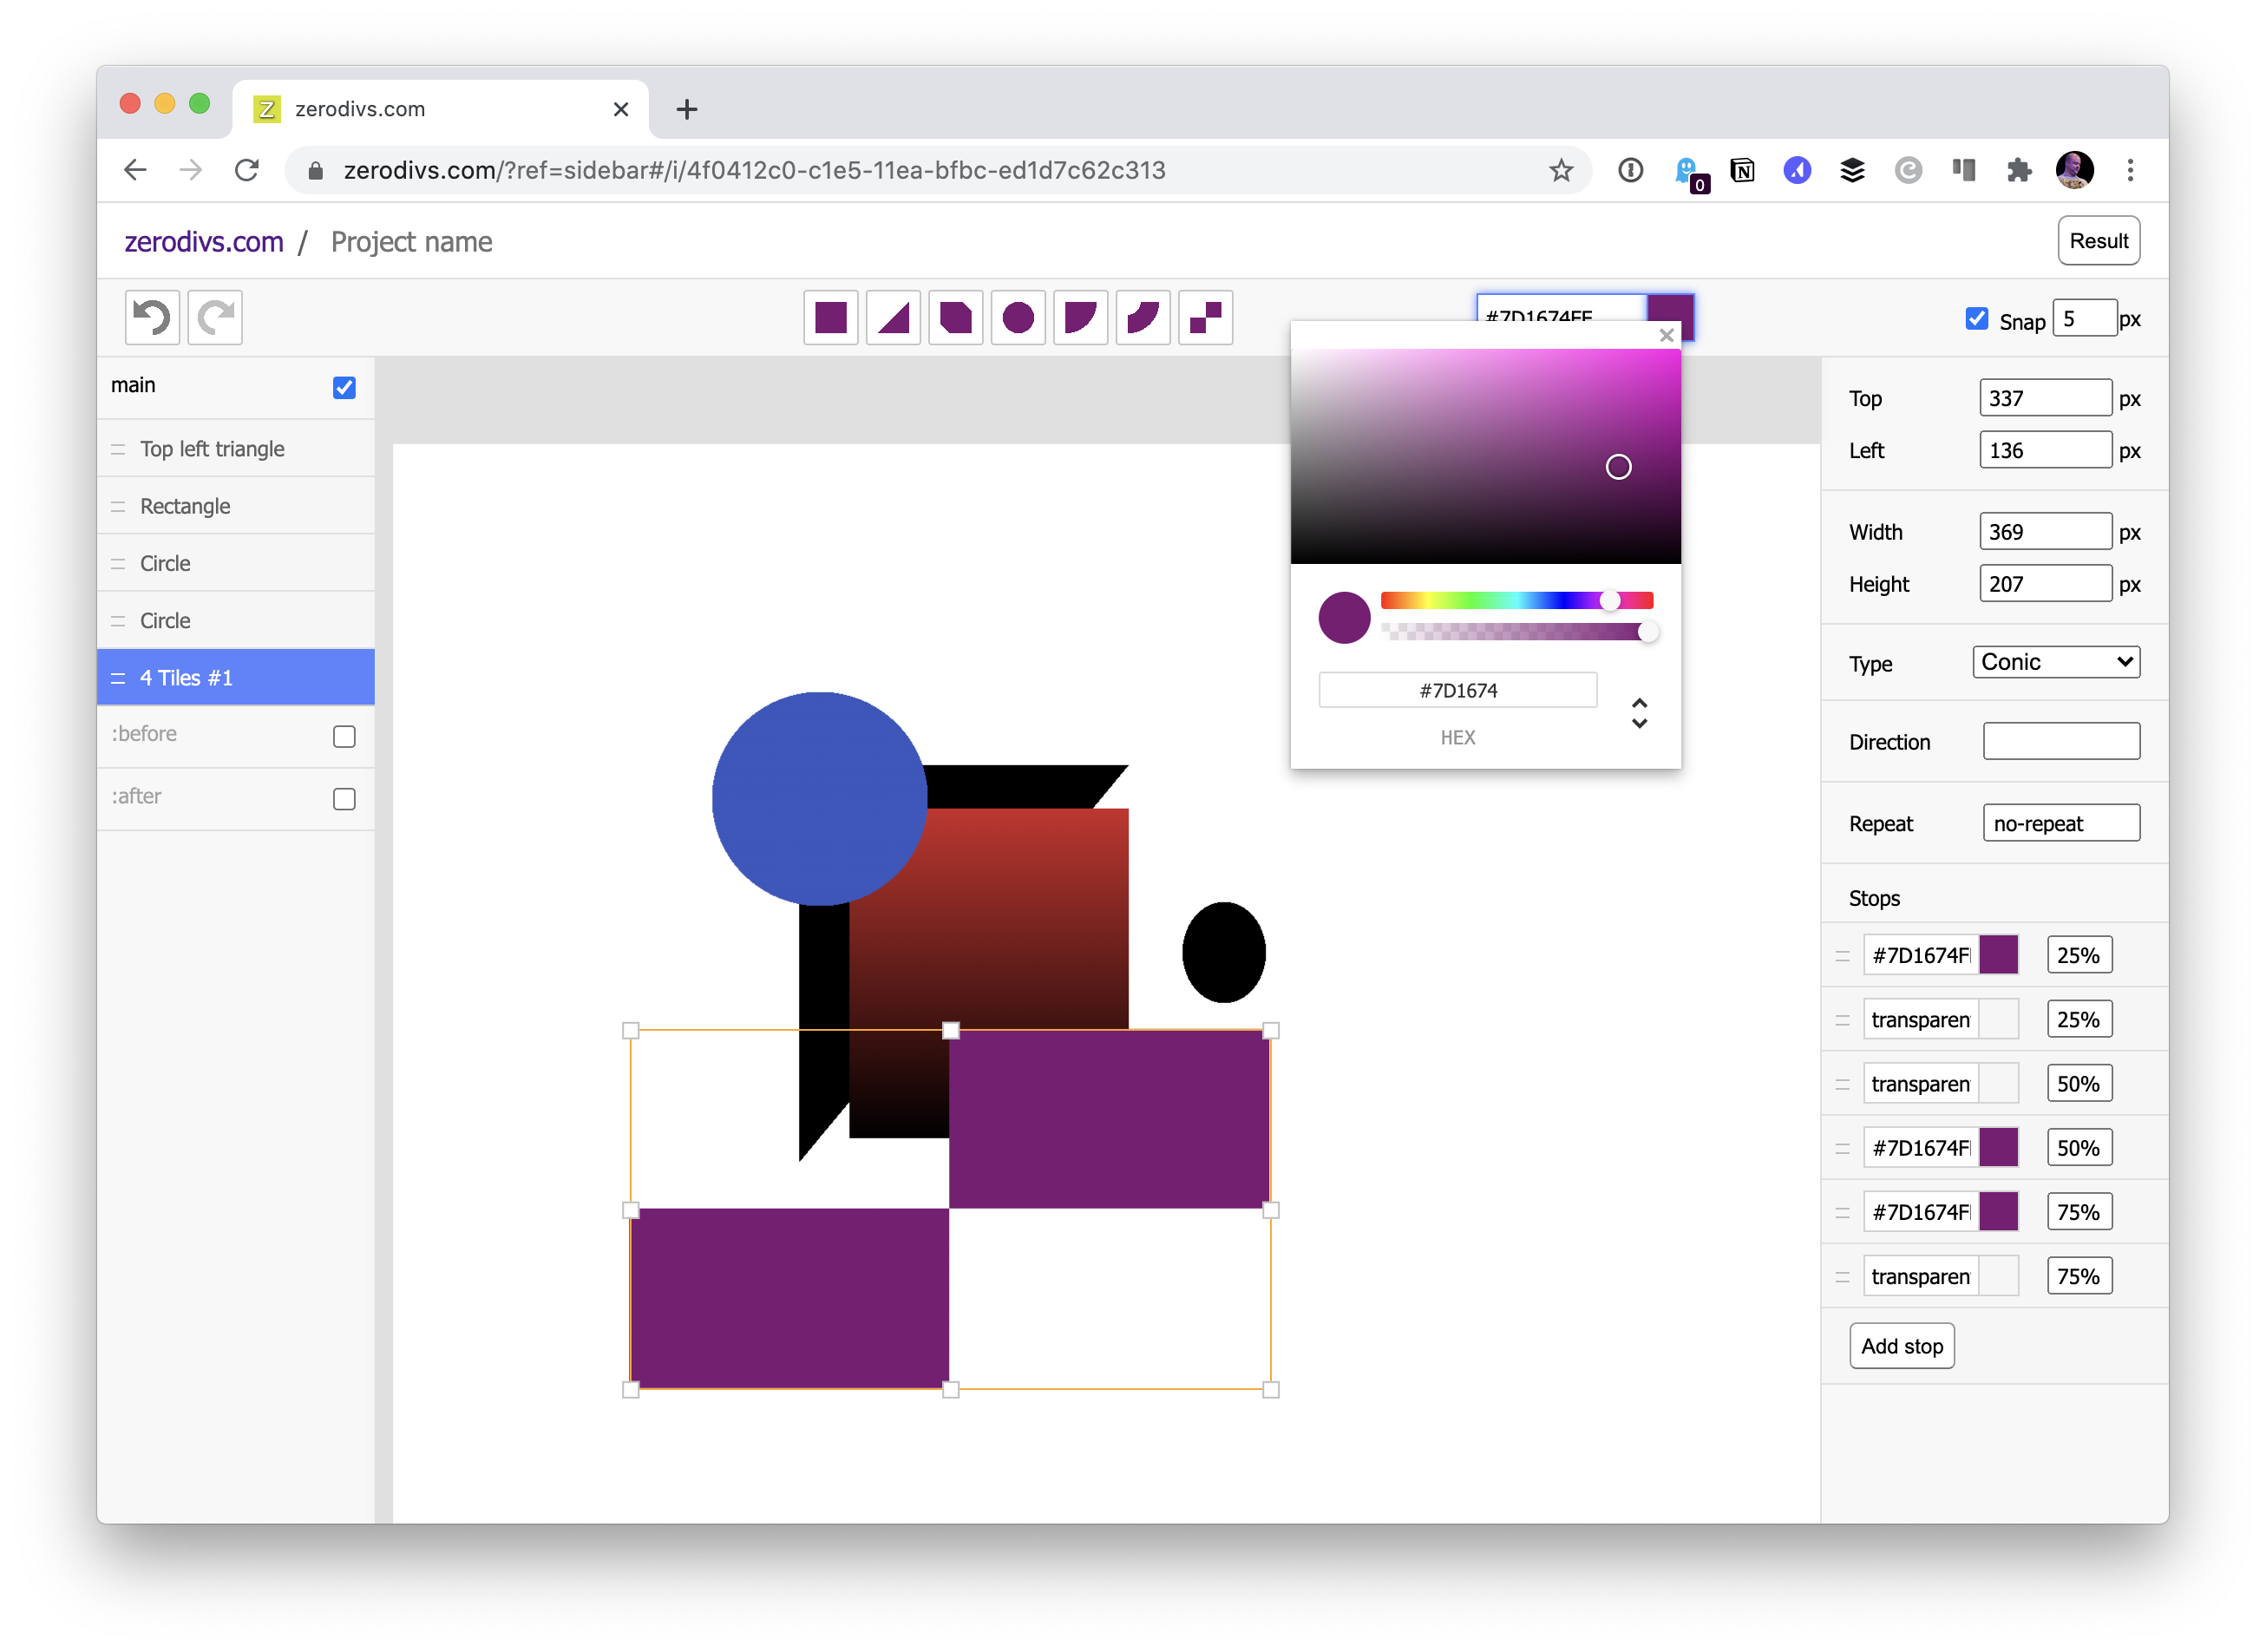Screen dimensions: 2266x1652
Task: Click the HEX value field in color picker
Action: [1457, 691]
